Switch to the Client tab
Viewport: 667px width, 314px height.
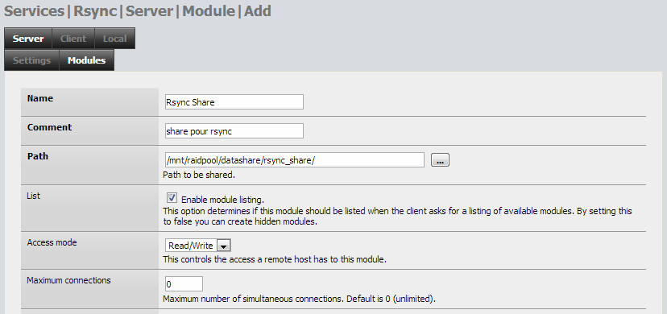[x=73, y=39]
